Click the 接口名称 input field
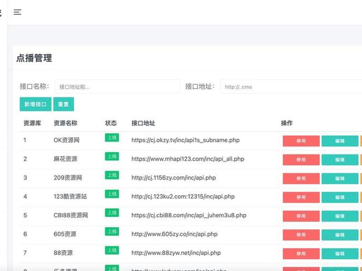Image resolution: width=362 pixels, height=271 pixels. (x=117, y=87)
